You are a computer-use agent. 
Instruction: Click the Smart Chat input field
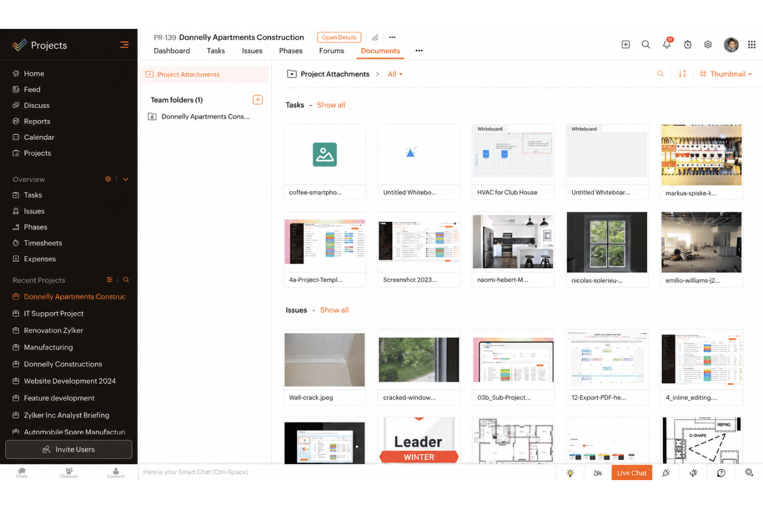click(346, 472)
